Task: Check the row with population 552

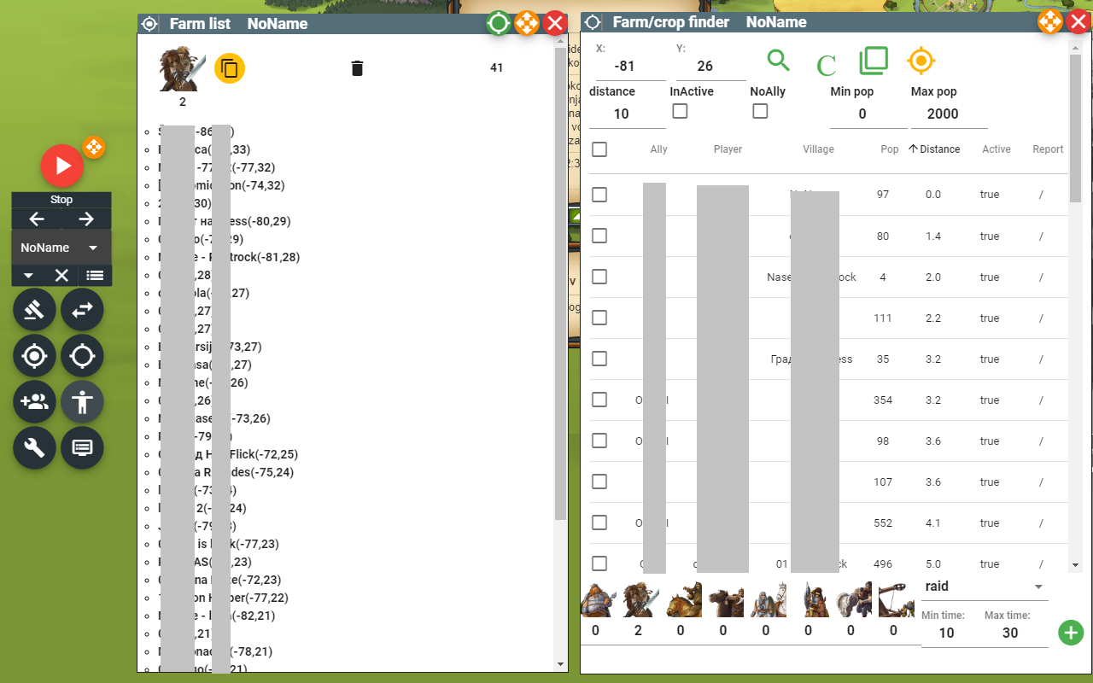Action: 599,522
